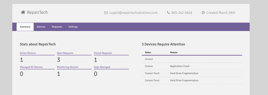Open the Summary tab

(25, 27)
